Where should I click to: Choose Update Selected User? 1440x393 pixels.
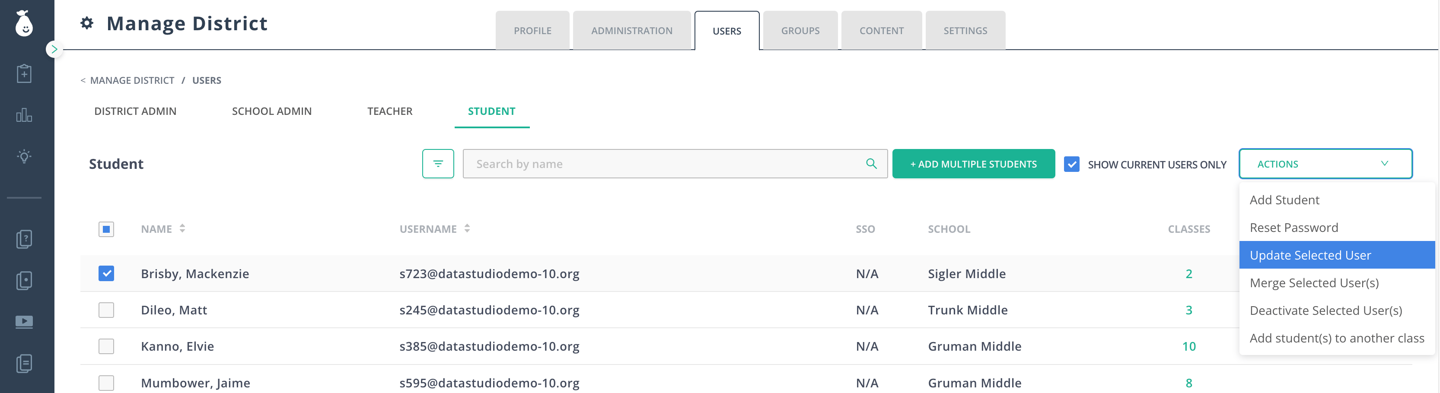tap(1337, 255)
